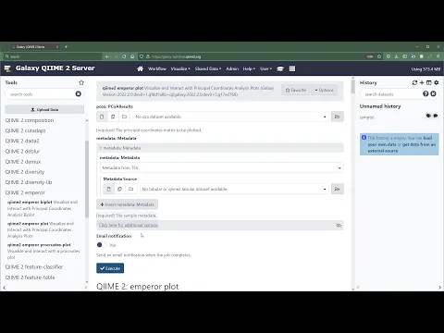Open the grid apps icon in navbar

292,68
